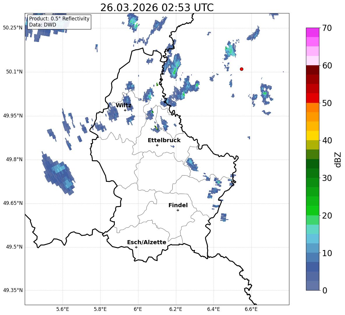Image resolution: width=345 pixels, height=315 pixels.
Task: Click the colorbar value 20
Action: click(327, 215)
